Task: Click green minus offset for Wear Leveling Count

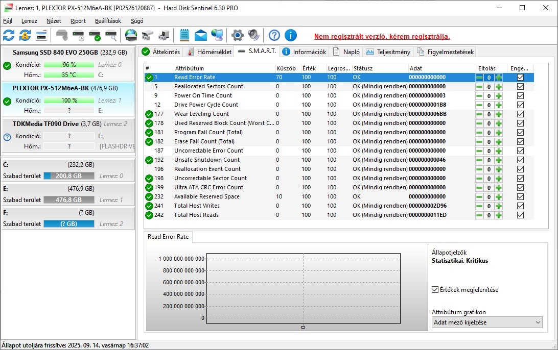Action: pos(479,114)
